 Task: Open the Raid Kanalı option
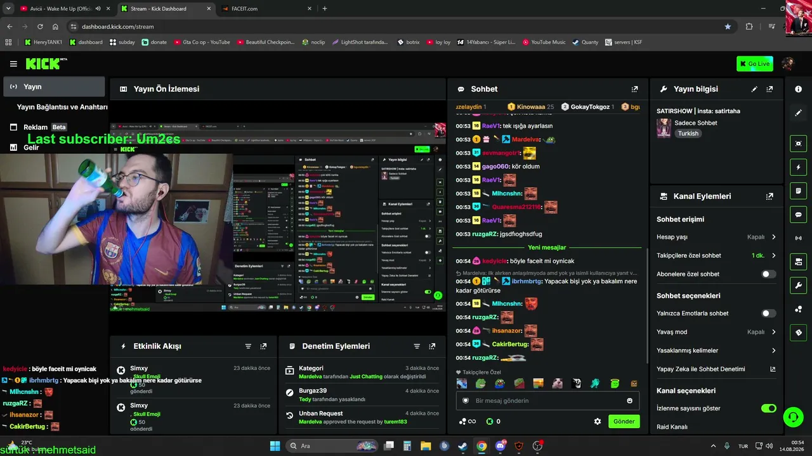click(672, 427)
